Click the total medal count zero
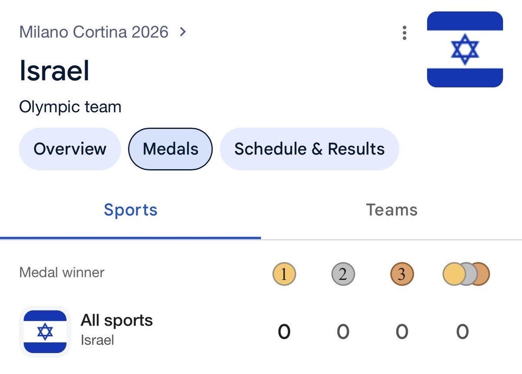 (462, 332)
